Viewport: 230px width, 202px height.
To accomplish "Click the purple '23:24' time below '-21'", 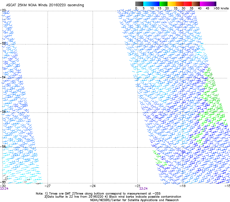I will click(144, 189).
